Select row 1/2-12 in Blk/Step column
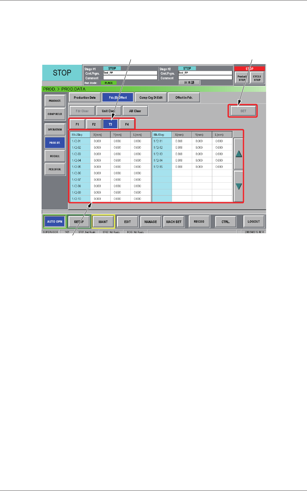 pyautogui.click(x=162, y=148)
